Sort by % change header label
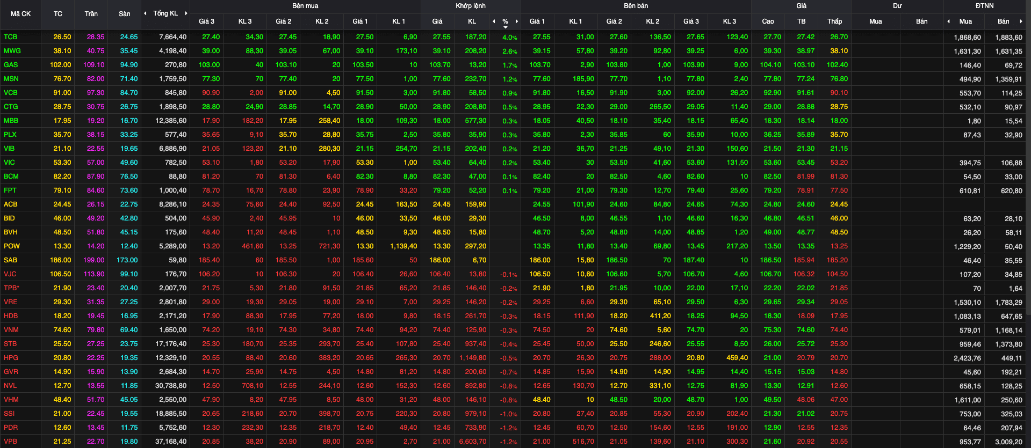The image size is (1031, 448). [505, 21]
